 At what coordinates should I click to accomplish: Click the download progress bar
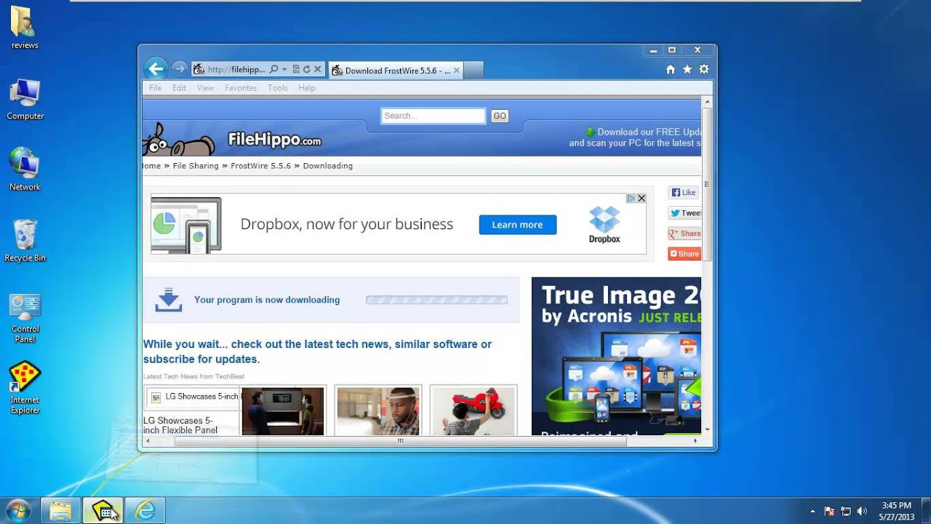click(x=436, y=300)
